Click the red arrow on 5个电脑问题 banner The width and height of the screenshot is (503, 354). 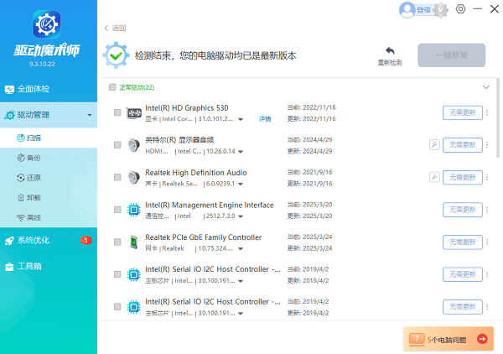click(482, 339)
